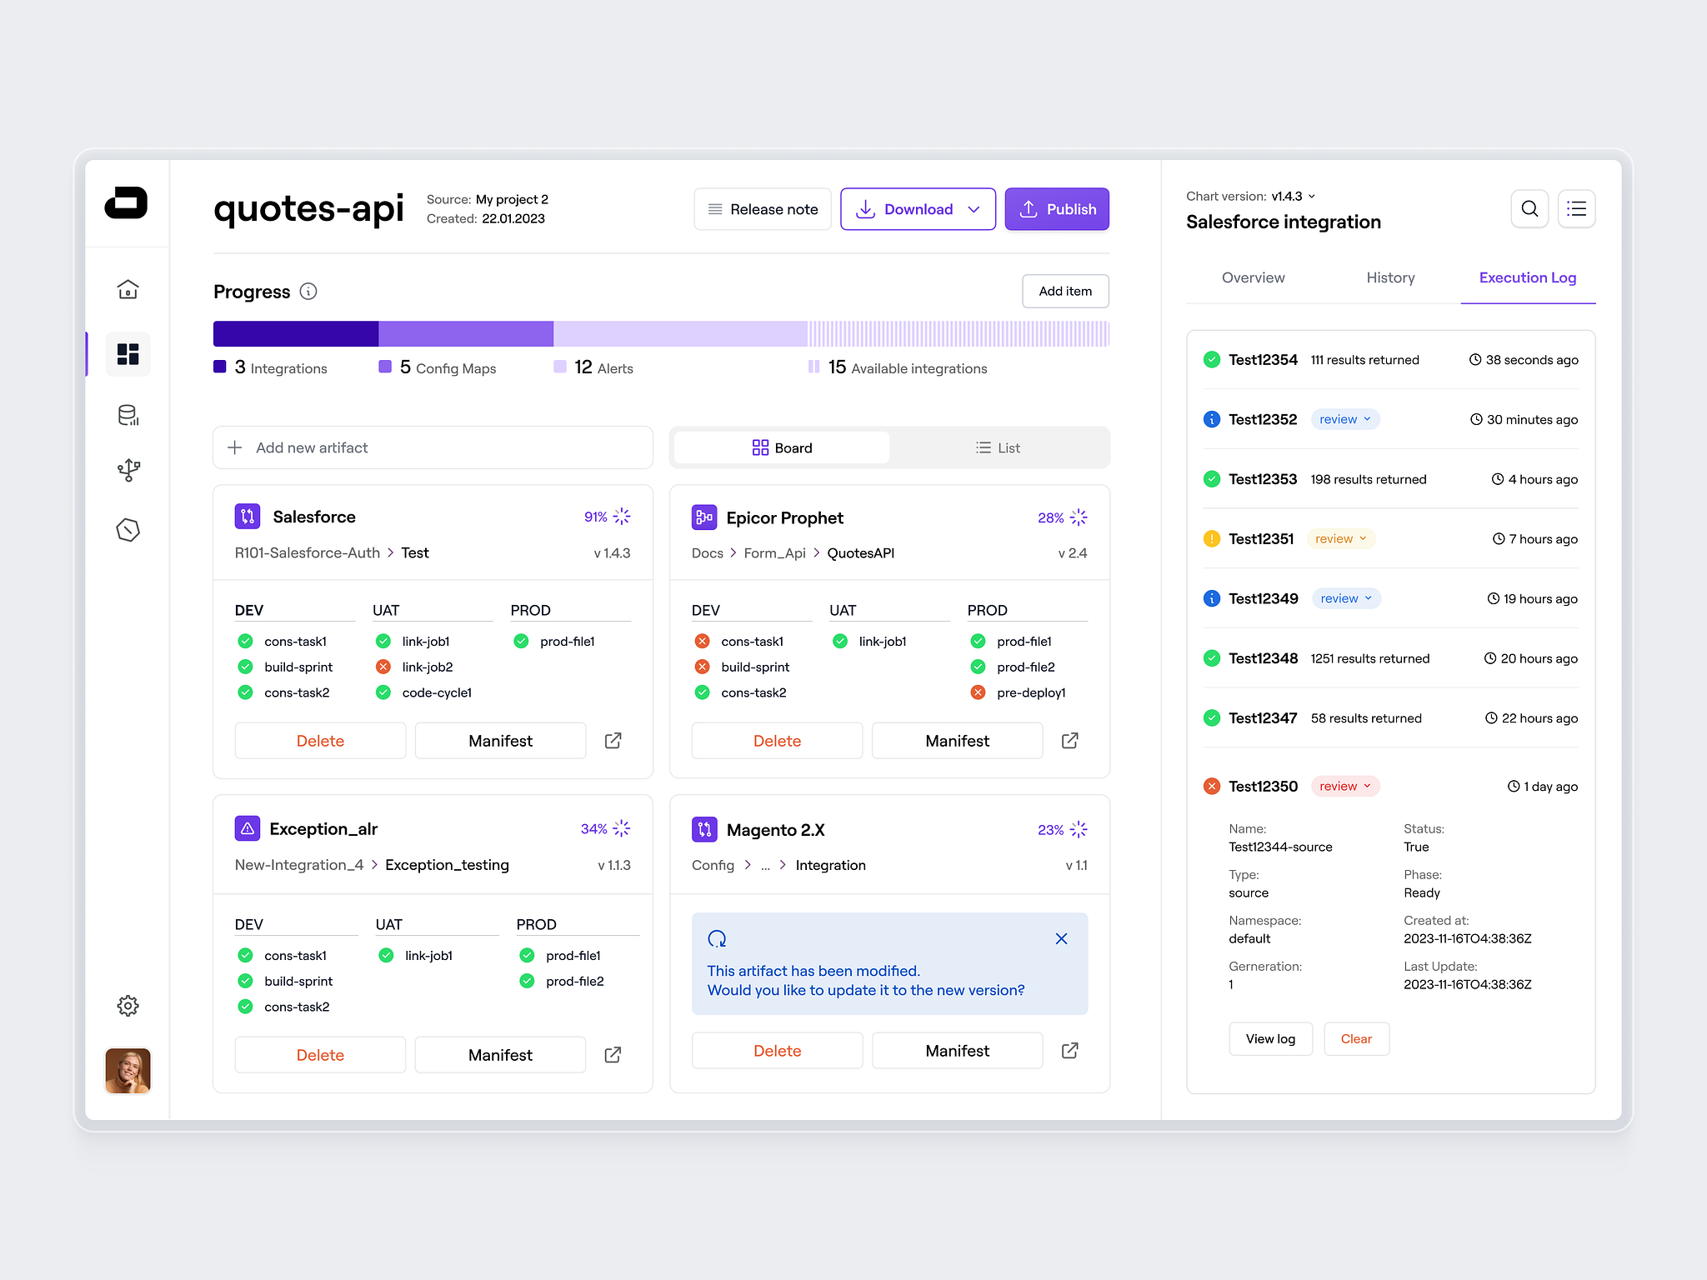This screenshot has height=1280, width=1707.
Task: Click Form_Api breadcrumb in Epicor card
Action: (x=774, y=552)
